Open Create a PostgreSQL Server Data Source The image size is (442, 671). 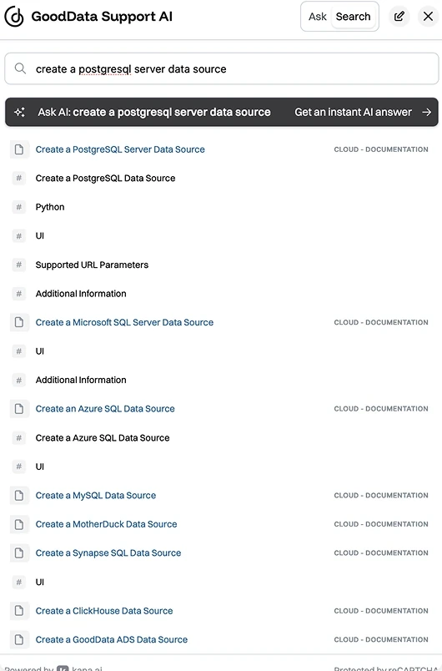coord(120,149)
